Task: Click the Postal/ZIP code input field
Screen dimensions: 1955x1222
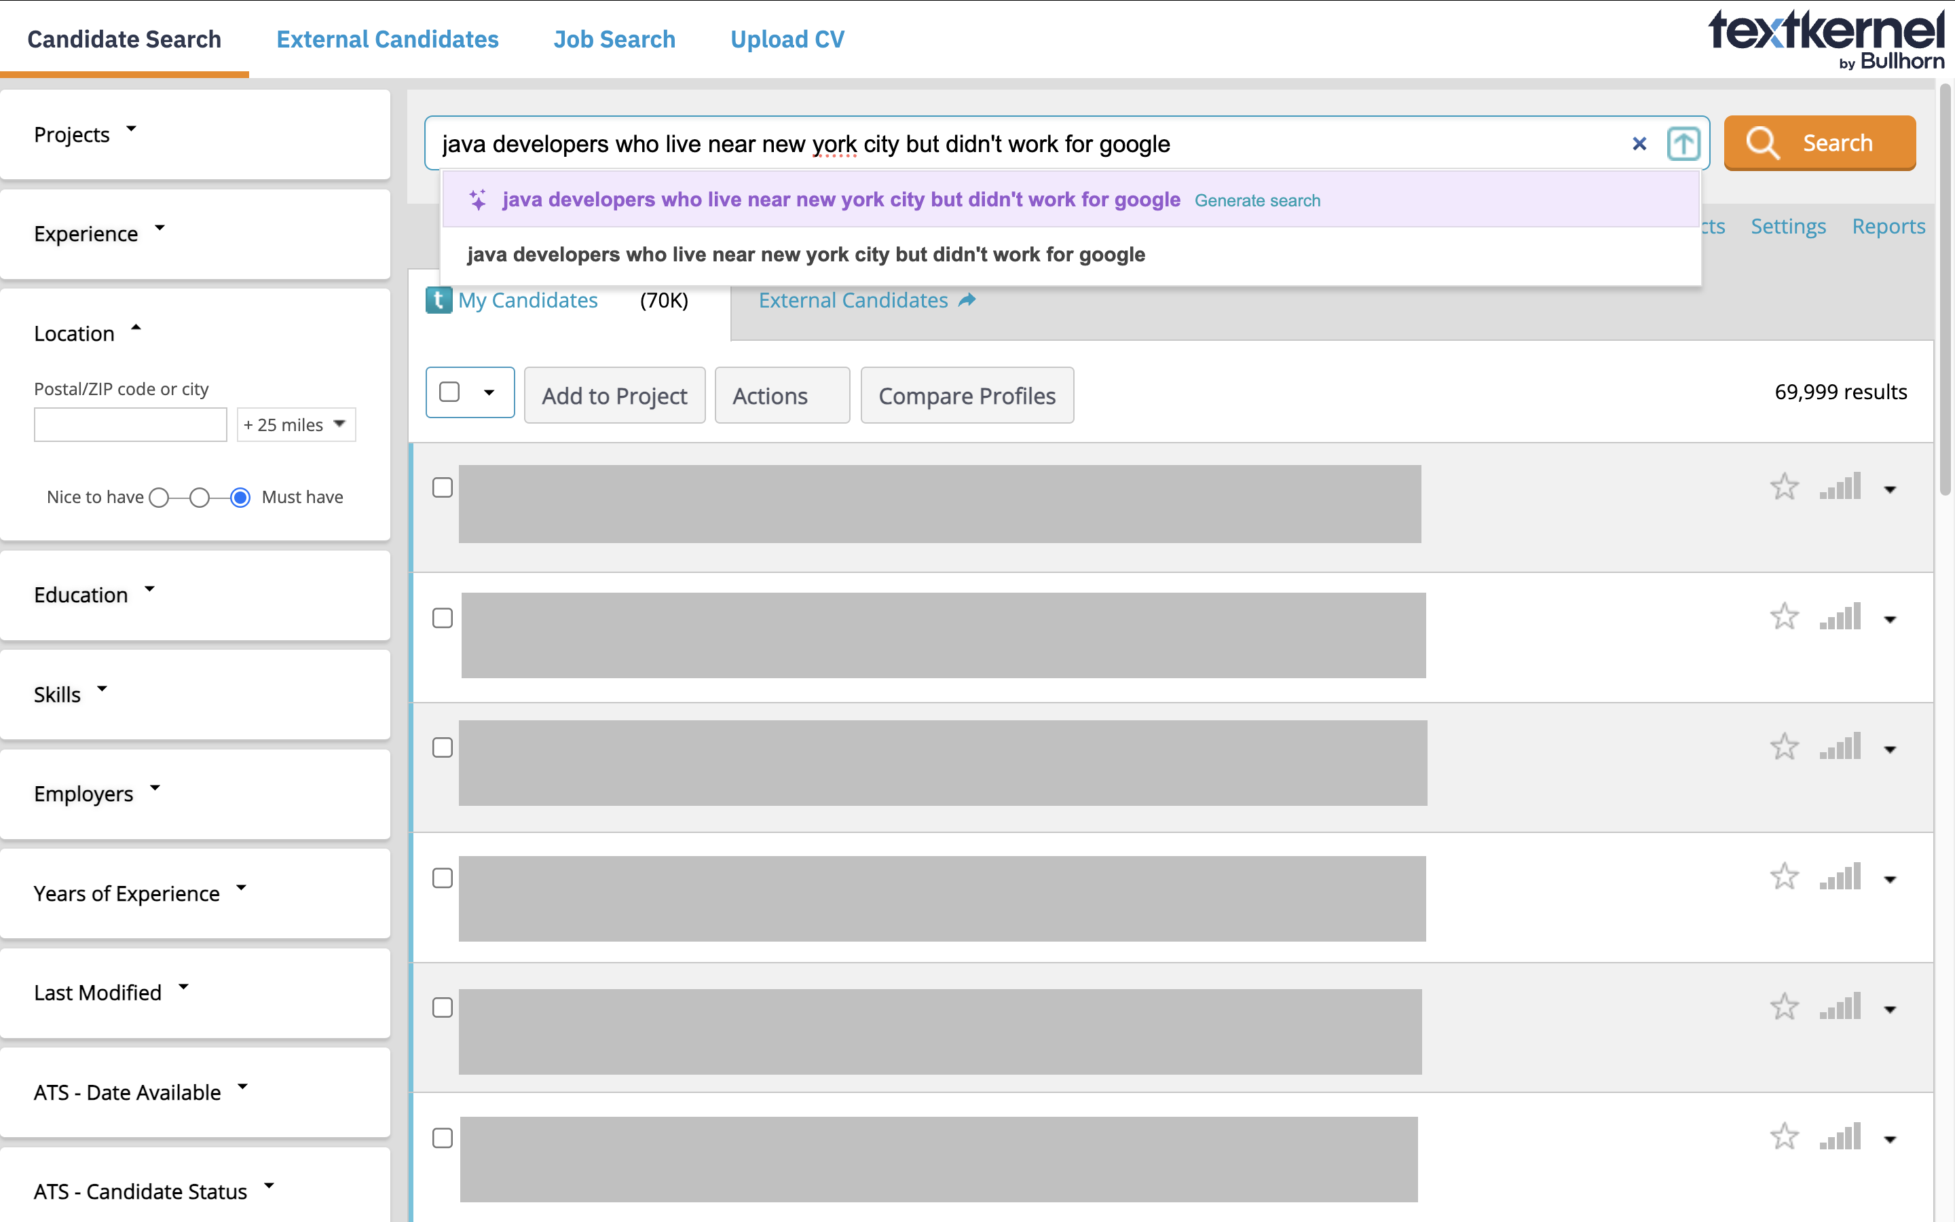Action: [x=130, y=424]
